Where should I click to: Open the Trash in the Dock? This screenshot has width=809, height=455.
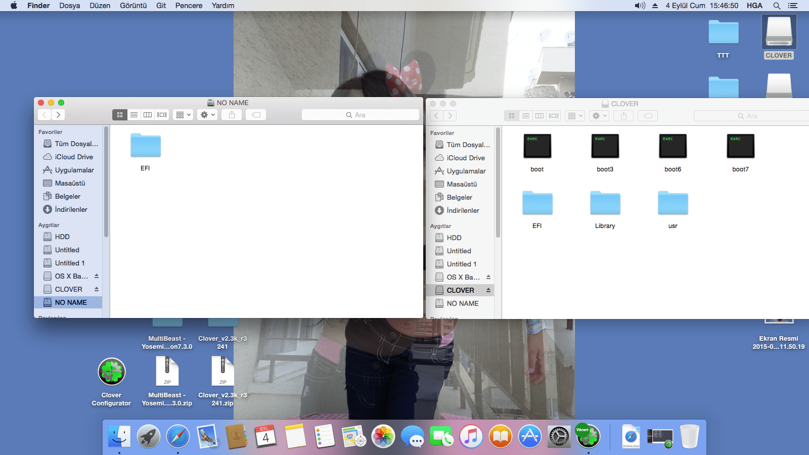click(x=690, y=436)
